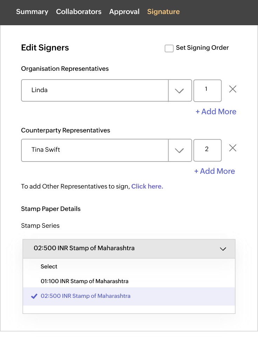Click signing order field showing 1
The image size is (258, 342).
(x=207, y=90)
